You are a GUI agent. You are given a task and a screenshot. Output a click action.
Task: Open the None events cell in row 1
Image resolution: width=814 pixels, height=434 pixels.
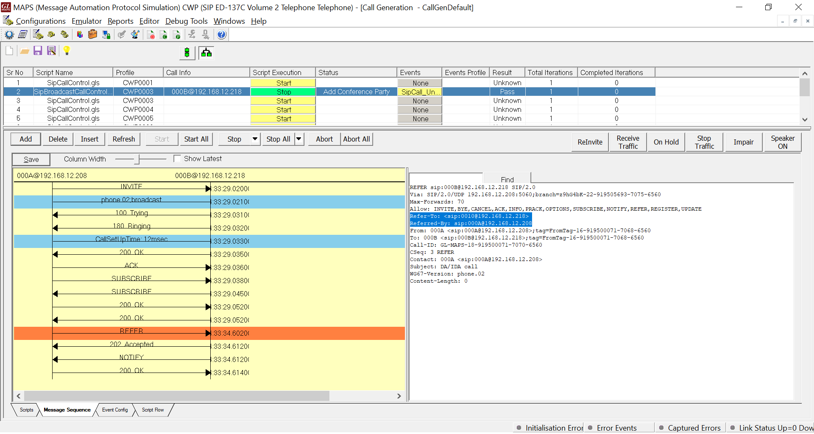click(x=420, y=83)
